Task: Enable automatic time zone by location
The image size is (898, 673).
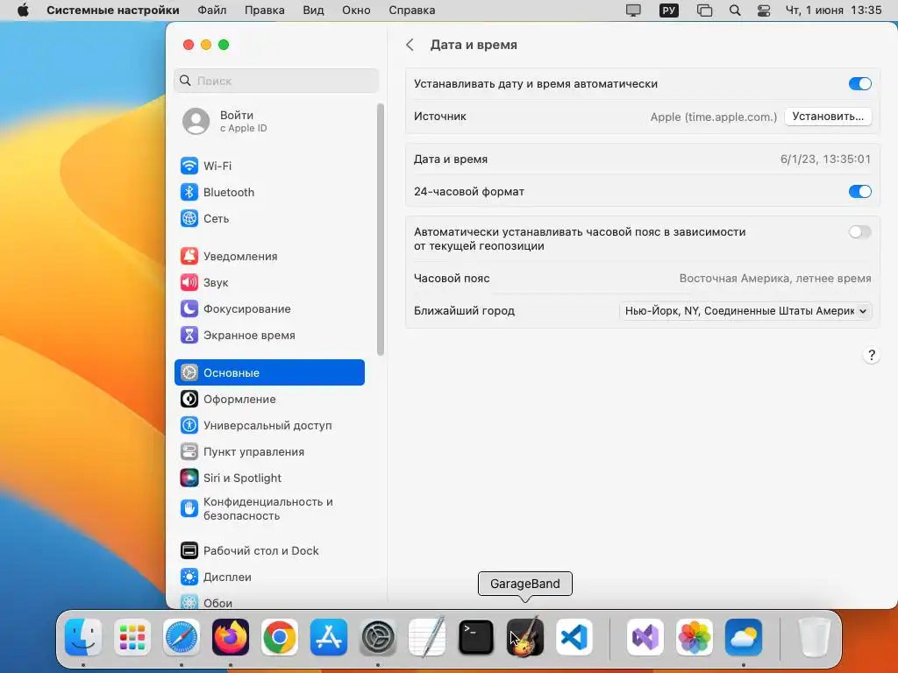Action: (859, 231)
